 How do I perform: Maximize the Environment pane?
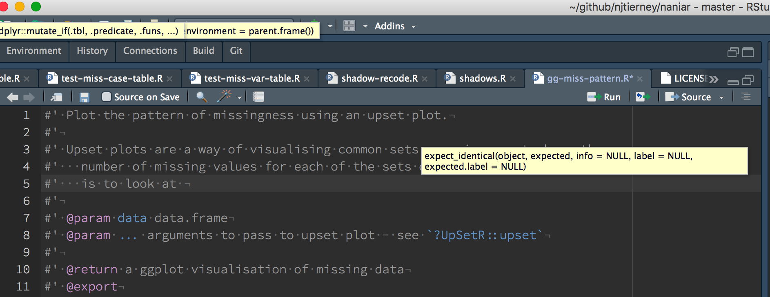(748, 52)
